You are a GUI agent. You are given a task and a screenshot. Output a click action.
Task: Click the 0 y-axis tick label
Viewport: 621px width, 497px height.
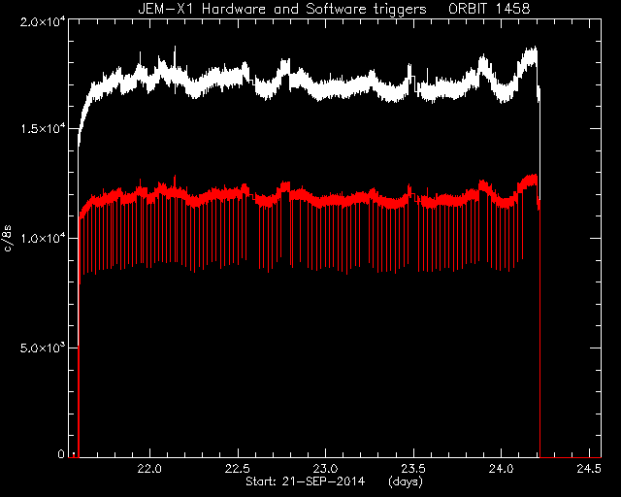tap(61, 453)
